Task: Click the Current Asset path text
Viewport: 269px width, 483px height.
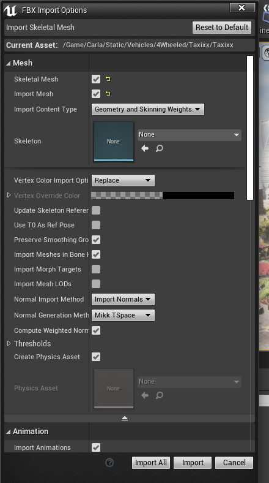Action: pos(148,45)
